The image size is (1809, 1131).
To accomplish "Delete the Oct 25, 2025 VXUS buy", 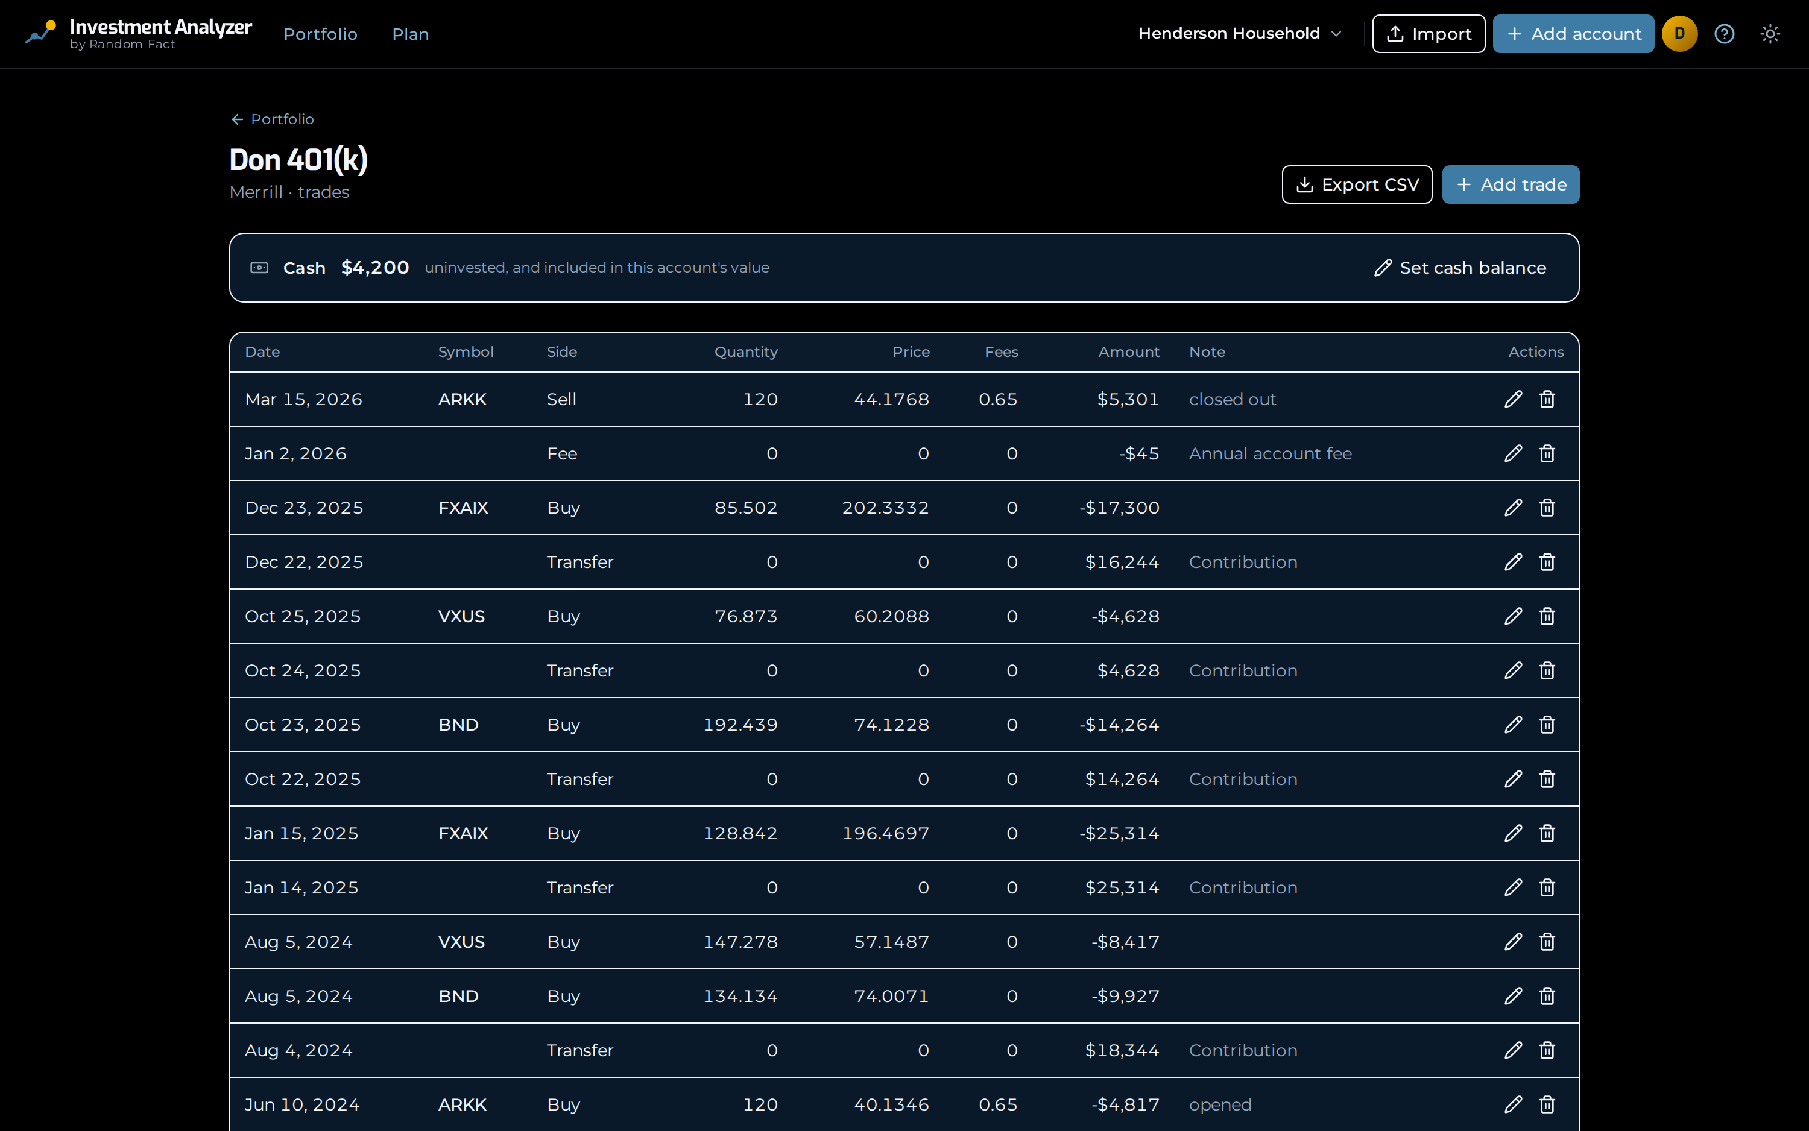I will [1547, 616].
